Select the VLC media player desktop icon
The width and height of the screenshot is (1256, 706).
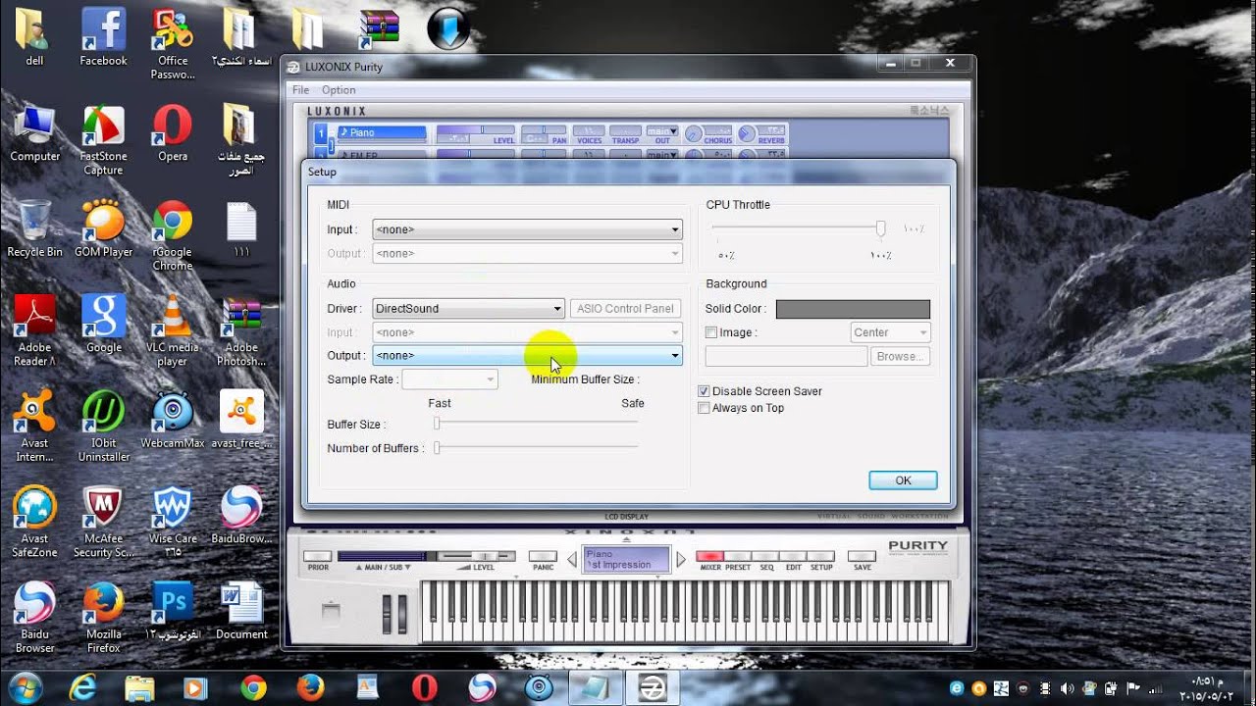coord(173,331)
